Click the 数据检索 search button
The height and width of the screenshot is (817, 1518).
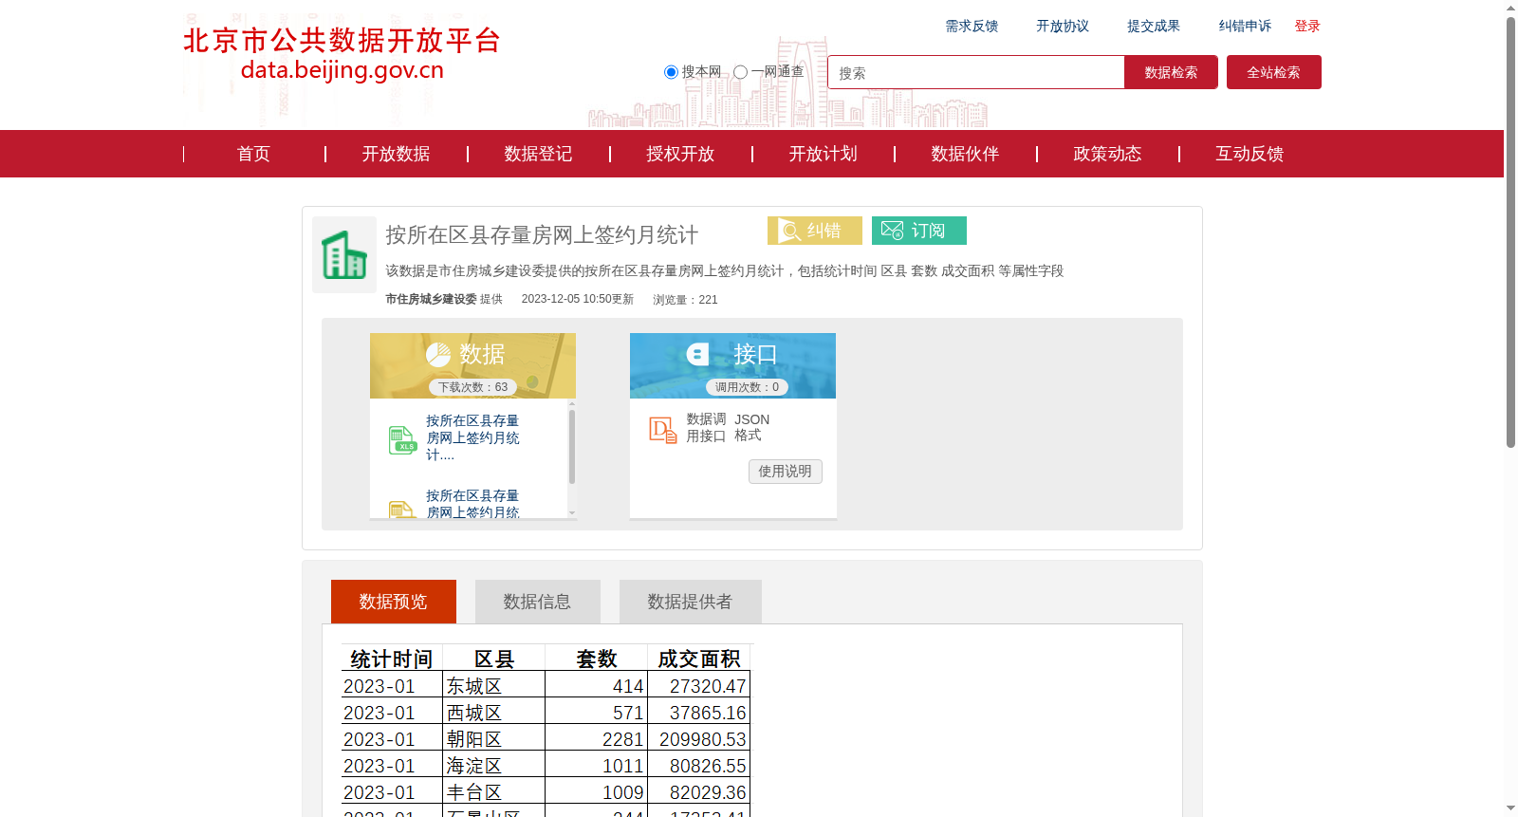point(1171,72)
